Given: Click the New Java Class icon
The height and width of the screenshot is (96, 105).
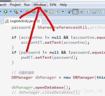Looking at the screenshot, I should click(x=34, y=12).
